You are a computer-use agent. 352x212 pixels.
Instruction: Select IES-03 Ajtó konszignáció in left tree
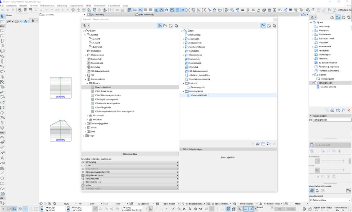coord(107,99)
